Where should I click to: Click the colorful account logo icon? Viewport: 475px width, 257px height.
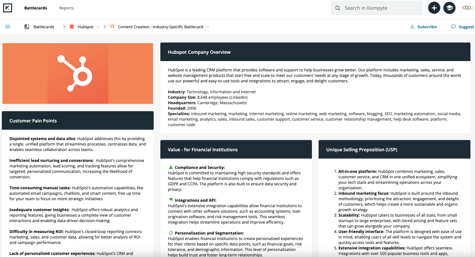point(467,8)
